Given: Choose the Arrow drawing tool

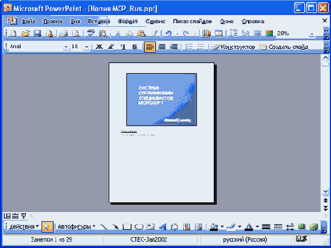Looking at the screenshot, I should pyautogui.click(x=115, y=227).
